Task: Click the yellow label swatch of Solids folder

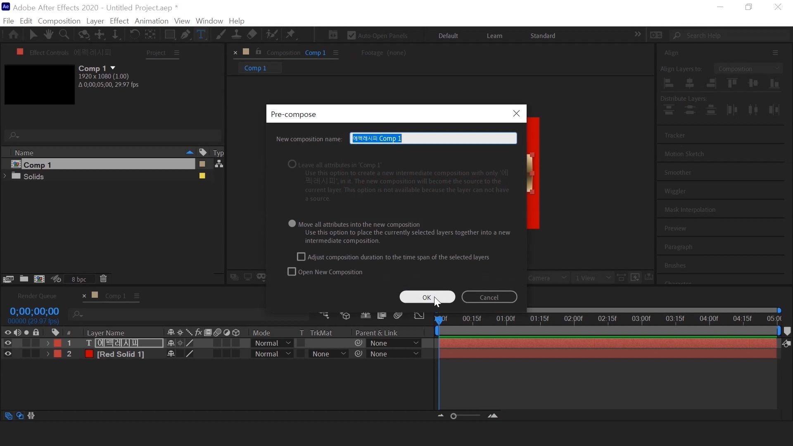Action: tap(202, 176)
